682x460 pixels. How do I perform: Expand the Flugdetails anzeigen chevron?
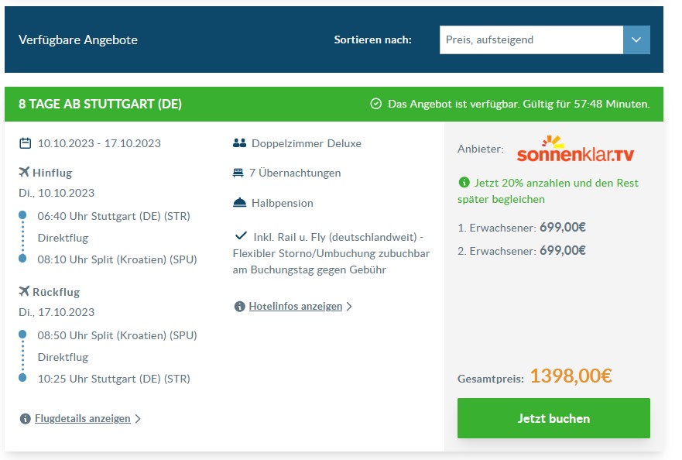pyautogui.click(x=138, y=419)
